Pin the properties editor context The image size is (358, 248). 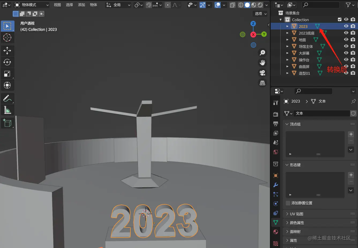point(353,101)
